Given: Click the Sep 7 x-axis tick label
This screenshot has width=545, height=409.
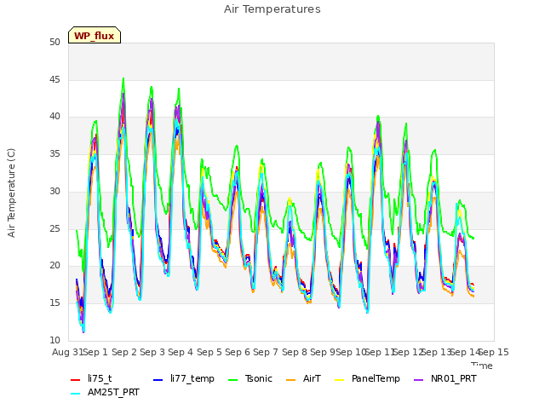Looking at the screenshot, I should pyautogui.click(x=266, y=352).
